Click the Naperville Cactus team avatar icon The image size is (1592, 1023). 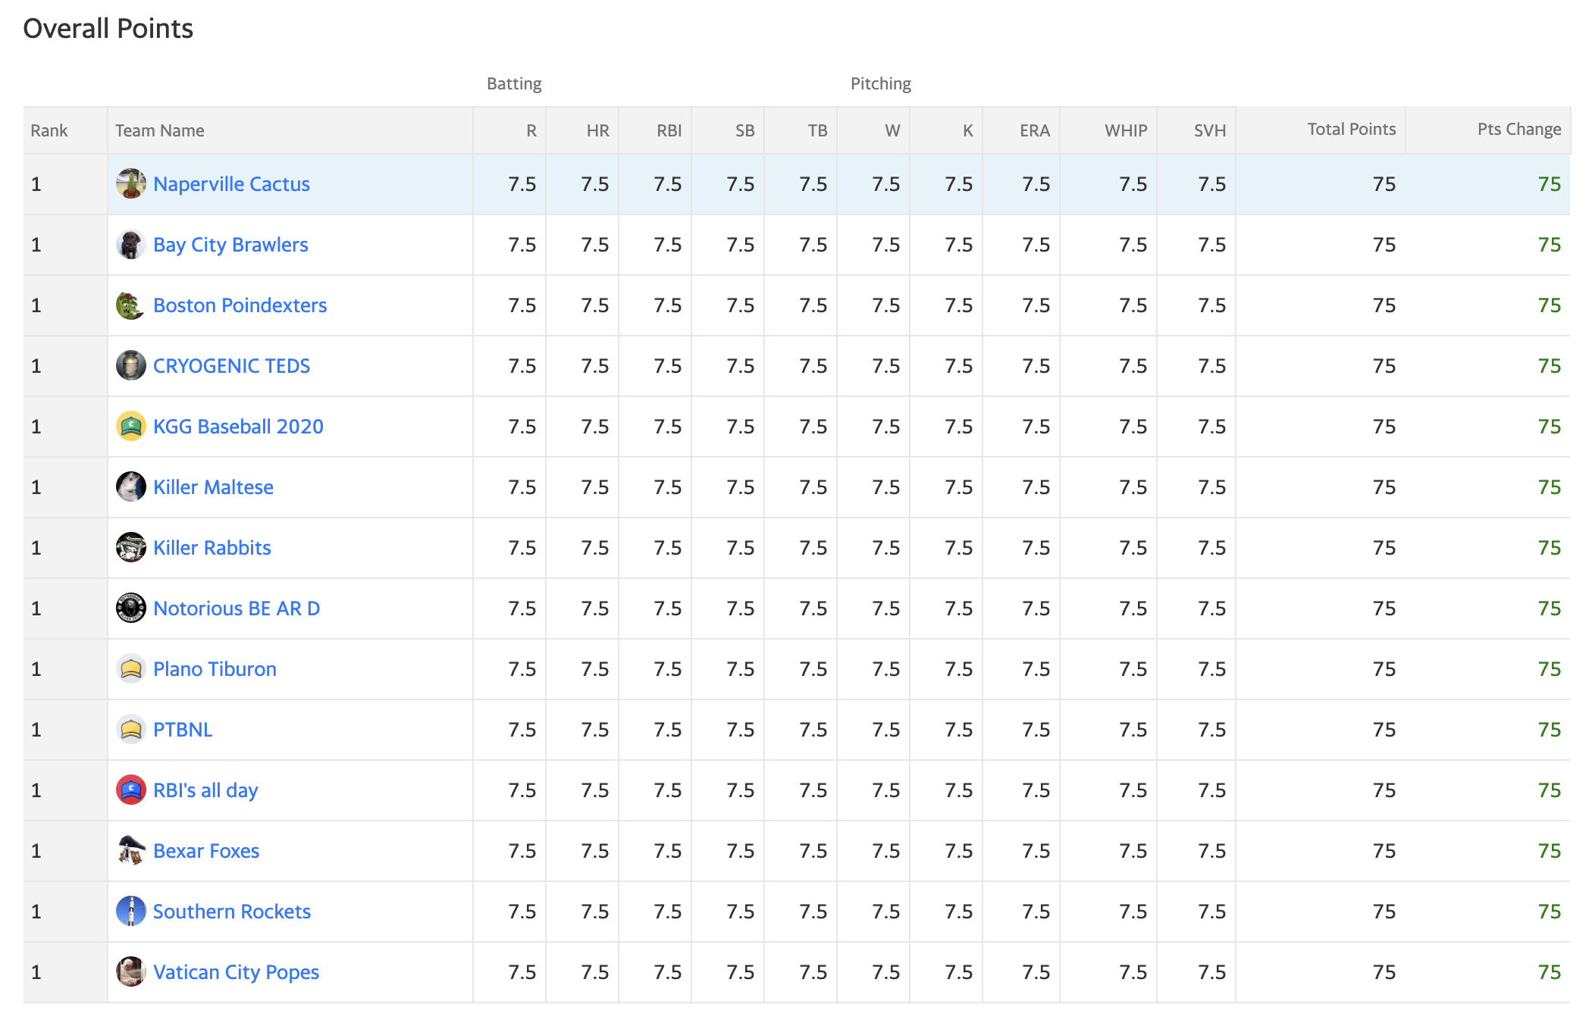[x=131, y=183]
